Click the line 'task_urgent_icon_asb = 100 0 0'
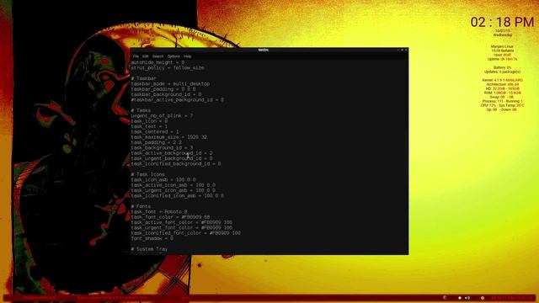The width and height of the screenshot is (539, 303). click(x=173, y=190)
